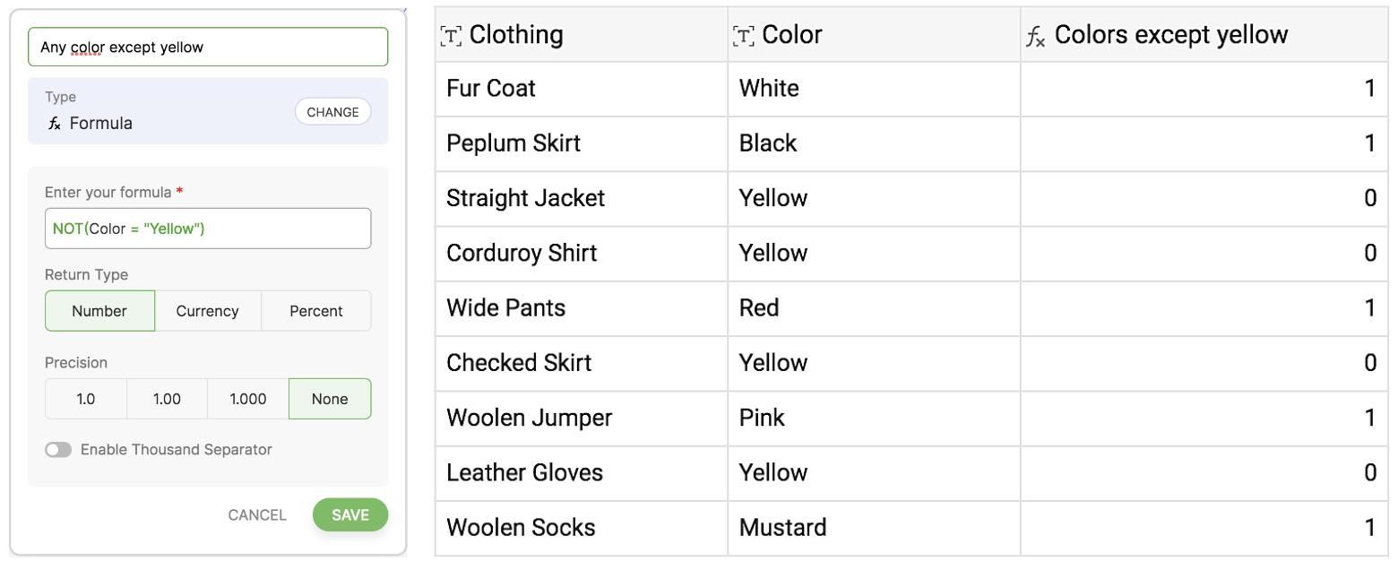The image size is (1398, 570).
Task: Click the formula icon beside Formula type
Action: pos(55,124)
